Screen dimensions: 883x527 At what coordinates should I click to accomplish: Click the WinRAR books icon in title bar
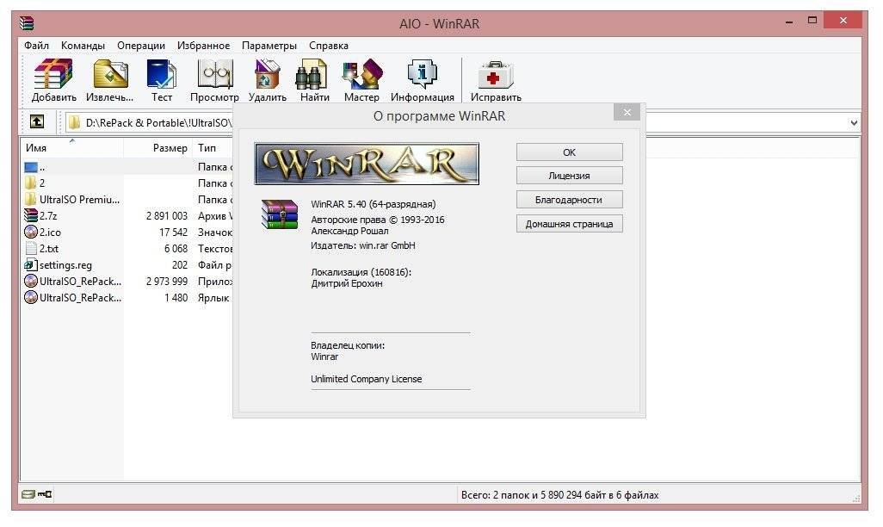click(27, 23)
